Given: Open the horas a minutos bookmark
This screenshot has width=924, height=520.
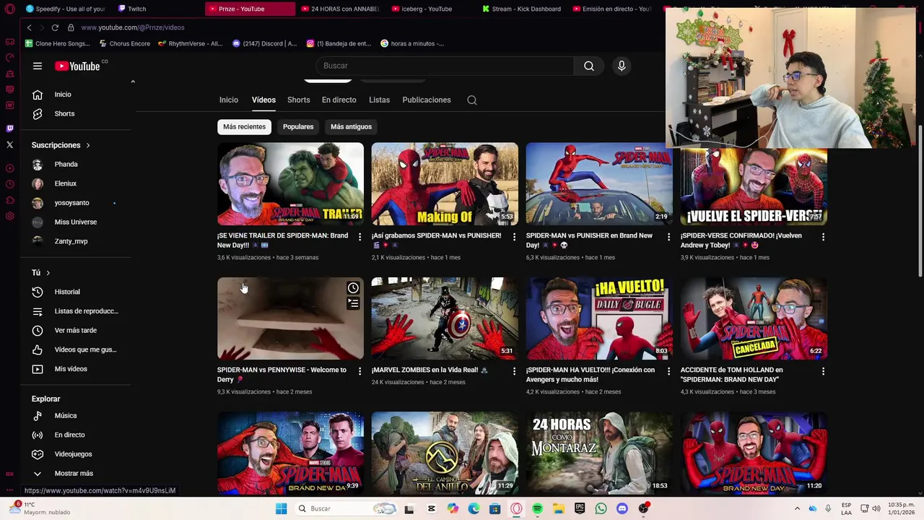Looking at the screenshot, I should point(412,43).
